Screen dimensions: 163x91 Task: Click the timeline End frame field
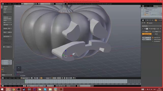(x=41, y=86)
